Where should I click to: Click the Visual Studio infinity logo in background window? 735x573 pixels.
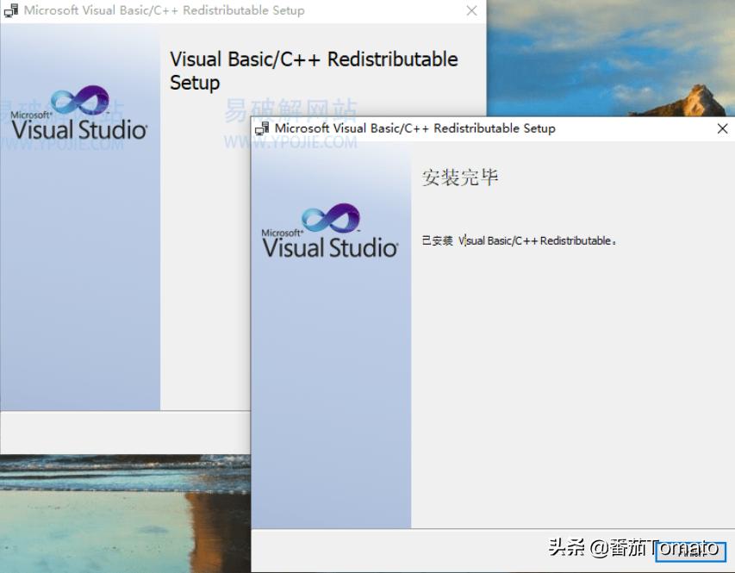coord(80,100)
